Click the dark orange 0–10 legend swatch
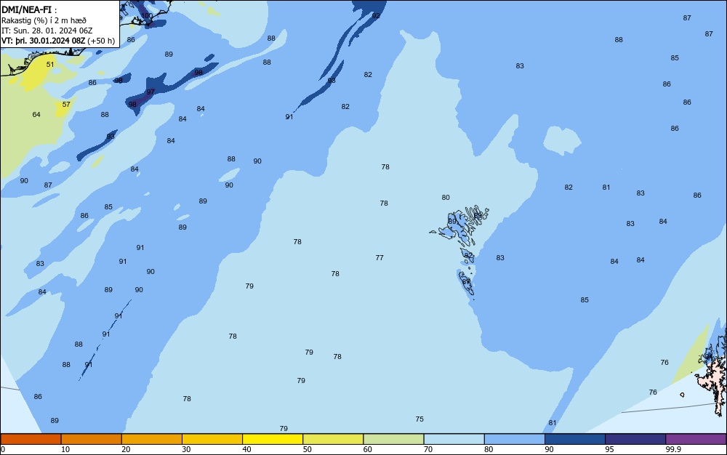This screenshot has width=727, height=455. pos(31,439)
